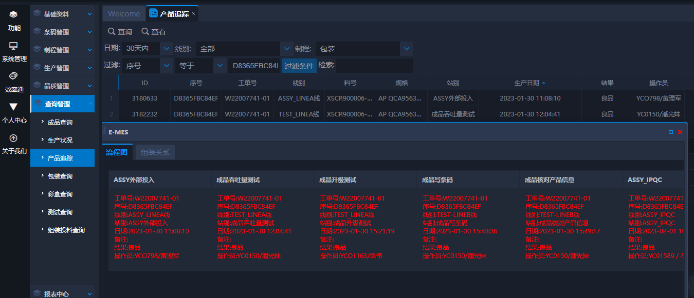
Task: Click the 查看 magnifier toolbar button
Action: [154, 32]
